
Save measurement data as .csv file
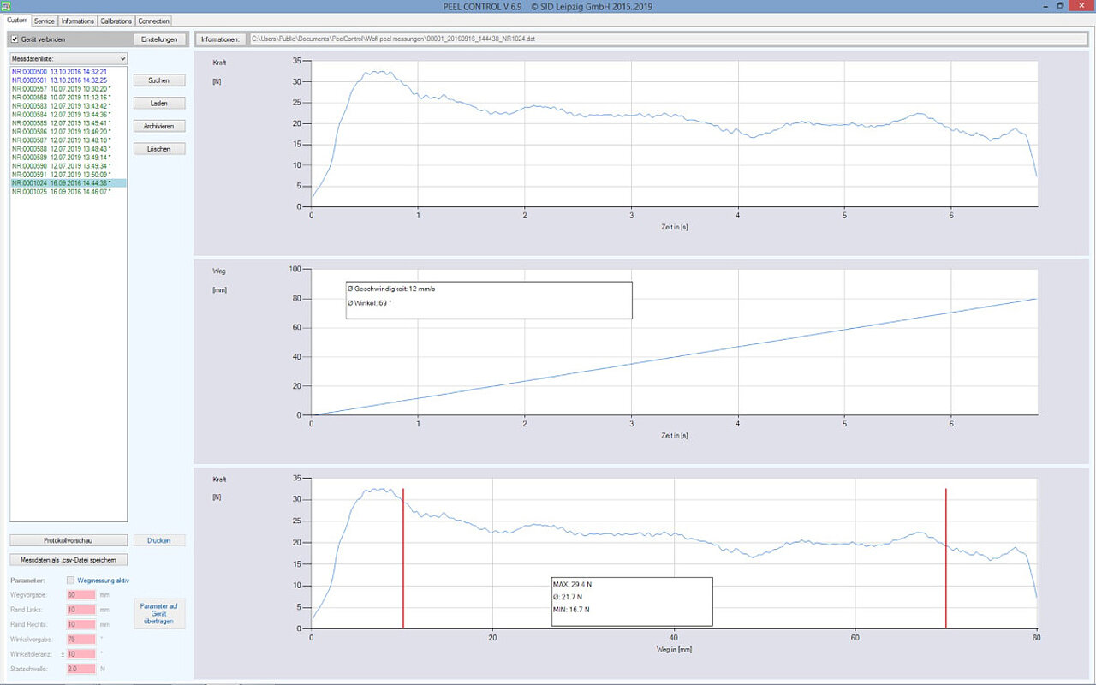click(x=68, y=560)
